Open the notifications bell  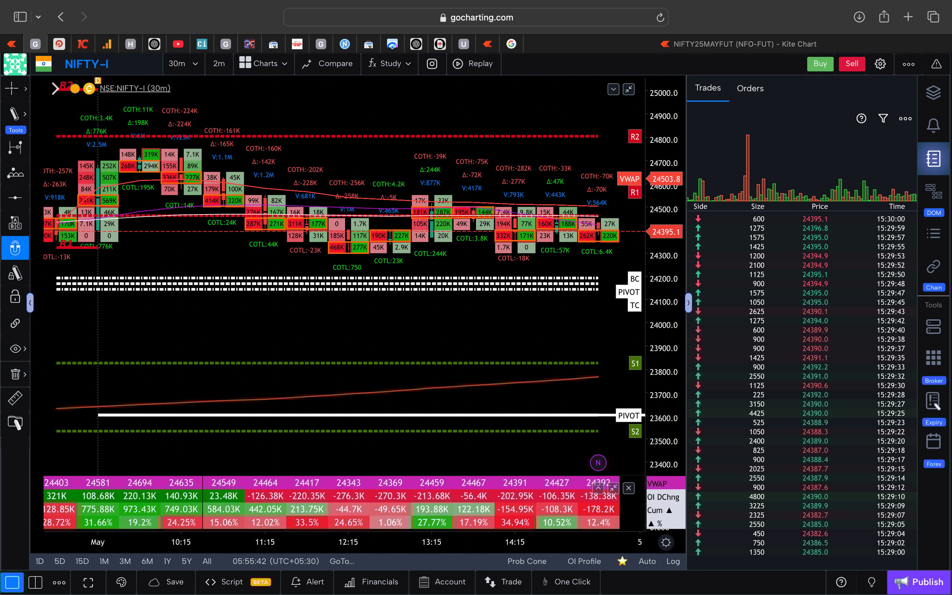coord(934,125)
